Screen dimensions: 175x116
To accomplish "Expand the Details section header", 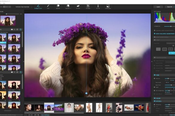I will coord(164,101).
